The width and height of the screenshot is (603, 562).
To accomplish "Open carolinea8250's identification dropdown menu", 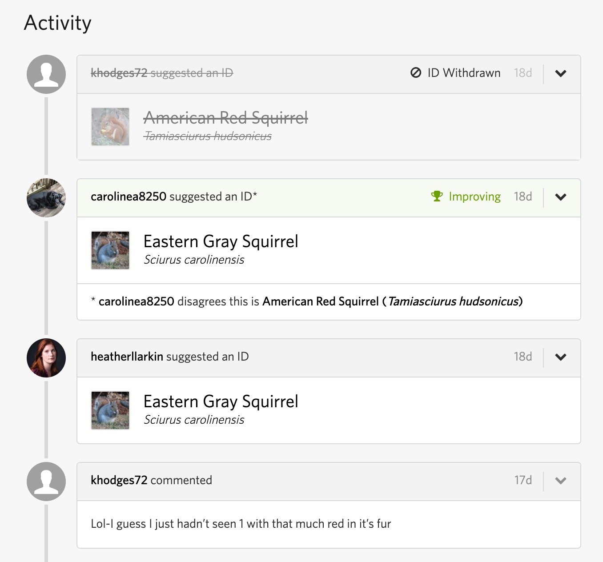I will click(561, 197).
